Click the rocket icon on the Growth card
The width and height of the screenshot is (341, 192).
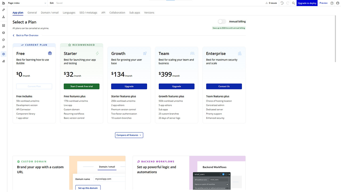[x=145, y=53]
